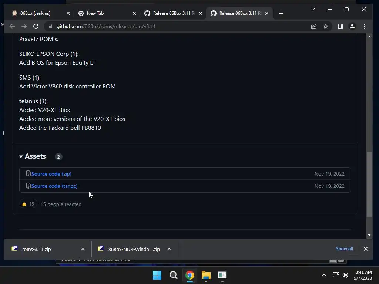Go back to the previous page

coord(12,26)
